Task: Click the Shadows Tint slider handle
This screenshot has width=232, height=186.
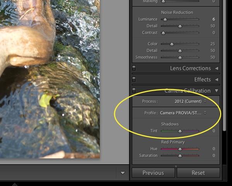Action: [180, 131]
